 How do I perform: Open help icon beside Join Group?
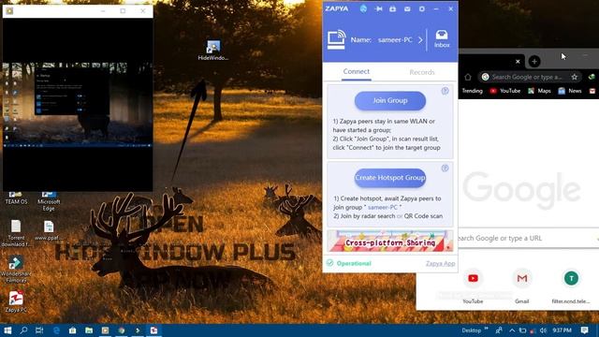click(x=446, y=91)
